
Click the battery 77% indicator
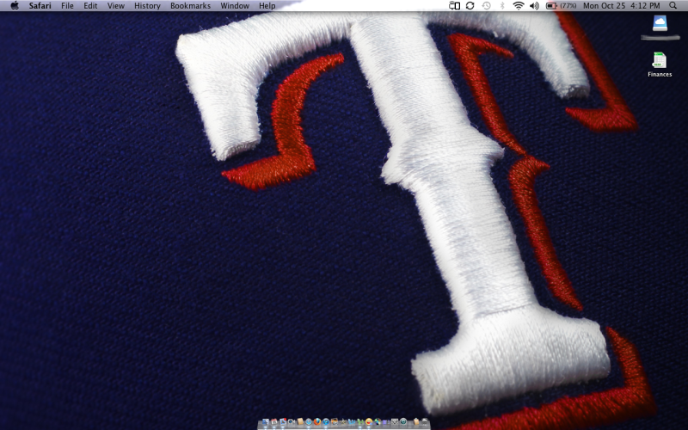point(562,6)
